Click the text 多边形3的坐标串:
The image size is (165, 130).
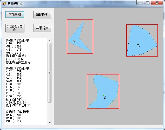pyautogui.click(x=18, y=112)
